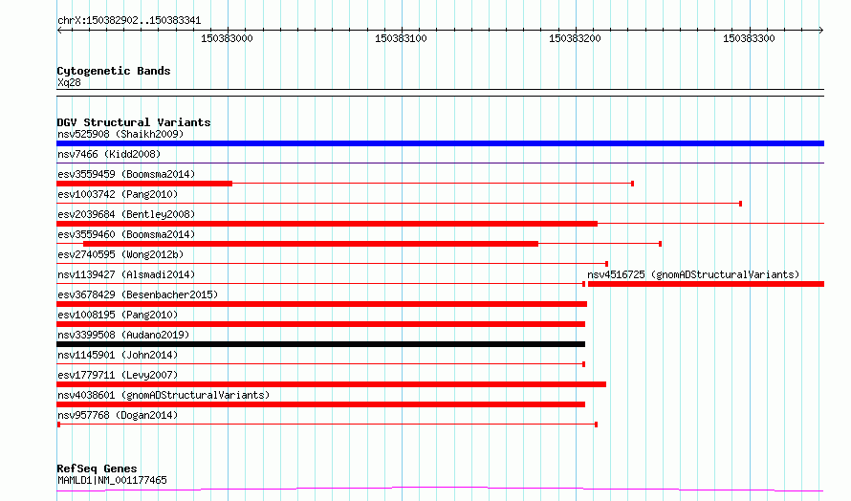
Task: Click the red bar of esv2039684
Action: pyautogui.click(x=327, y=224)
